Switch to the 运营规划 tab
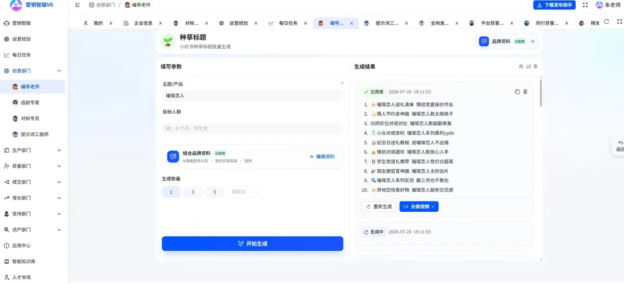Image resolution: width=624 pixels, height=284 pixels. pos(237,23)
